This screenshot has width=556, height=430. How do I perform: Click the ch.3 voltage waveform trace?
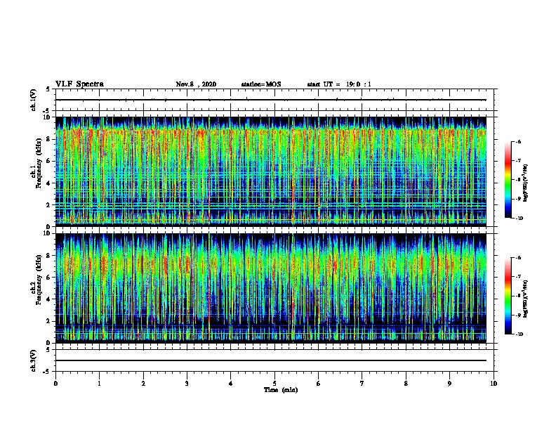270,360
